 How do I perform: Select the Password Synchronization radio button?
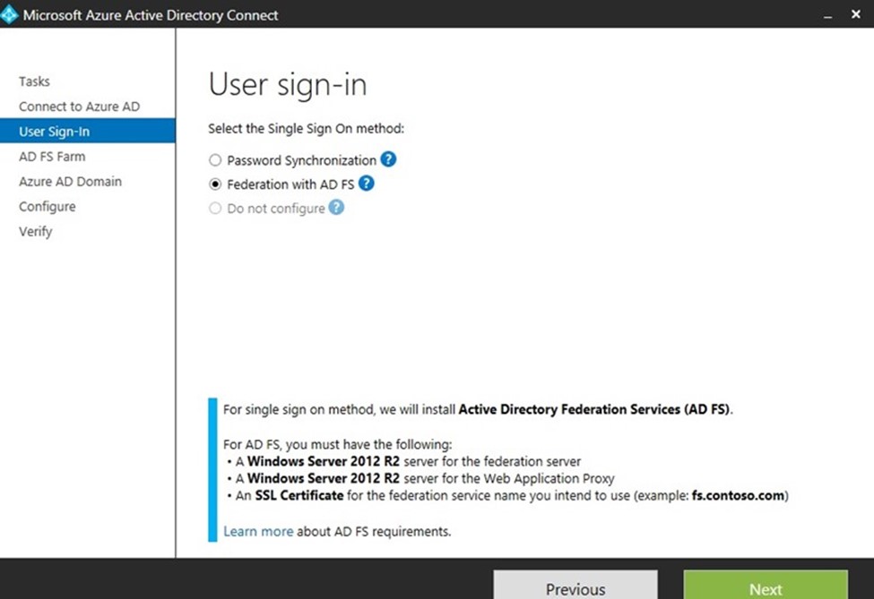[215, 160]
